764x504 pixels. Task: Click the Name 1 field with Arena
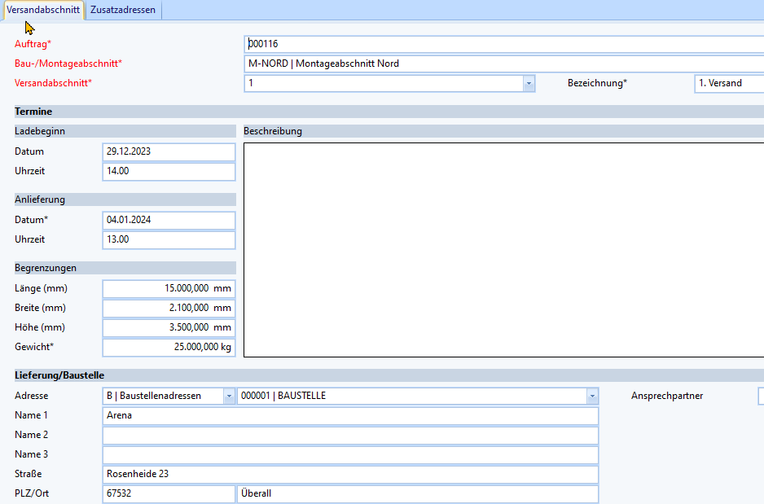click(350, 416)
